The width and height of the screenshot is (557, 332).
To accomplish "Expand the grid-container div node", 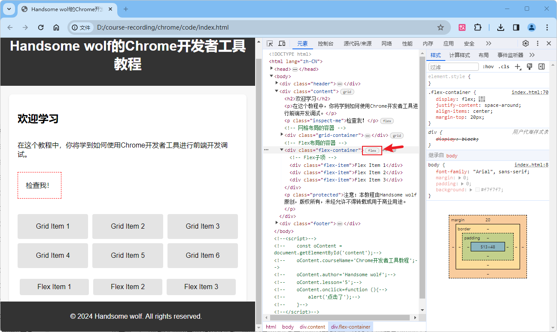I will click(282, 135).
